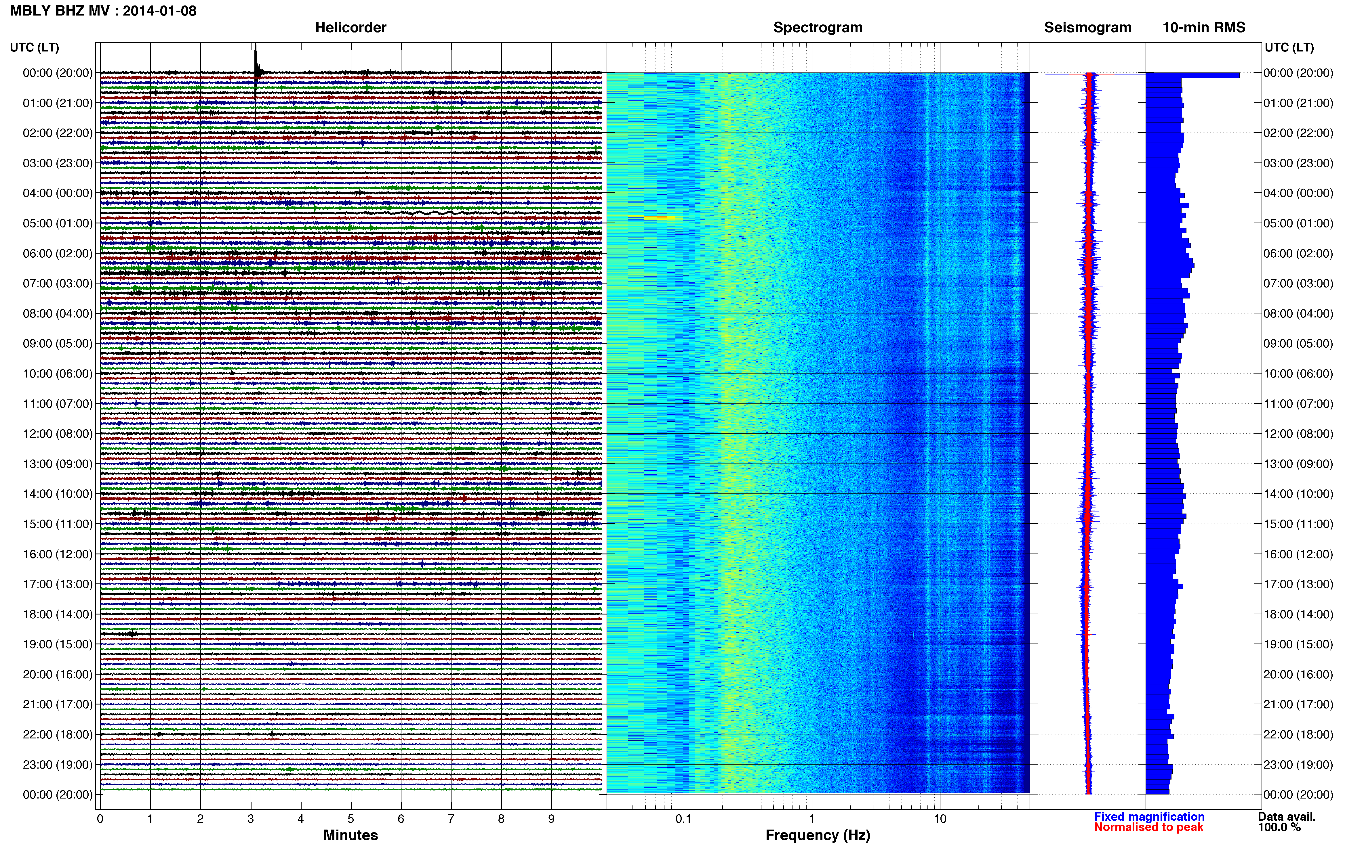Click RMS-side time label 23:00 (19:00)

pos(1298,765)
